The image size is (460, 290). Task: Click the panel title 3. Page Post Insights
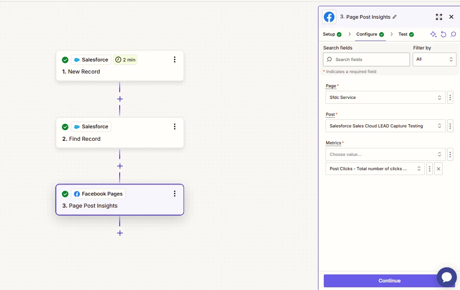365,17
